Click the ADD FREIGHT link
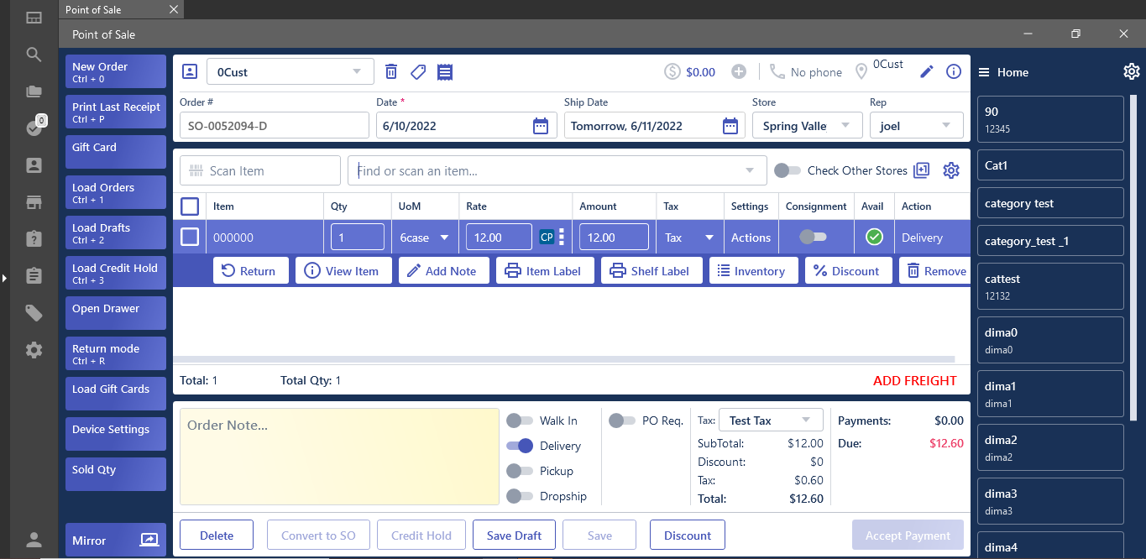Viewport: 1146px width, 559px height. click(914, 380)
